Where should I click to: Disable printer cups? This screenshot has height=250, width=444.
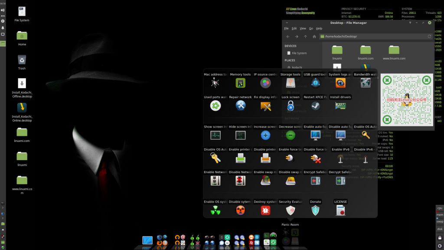(265, 158)
